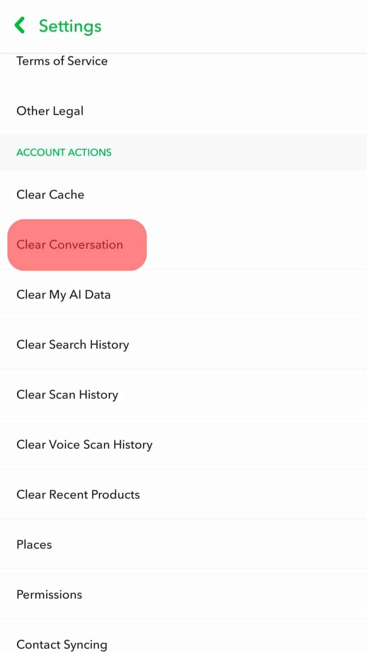Image resolution: width=367 pixels, height=653 pixels.
Task: Clear recent products list
Action: pos(78,494)
